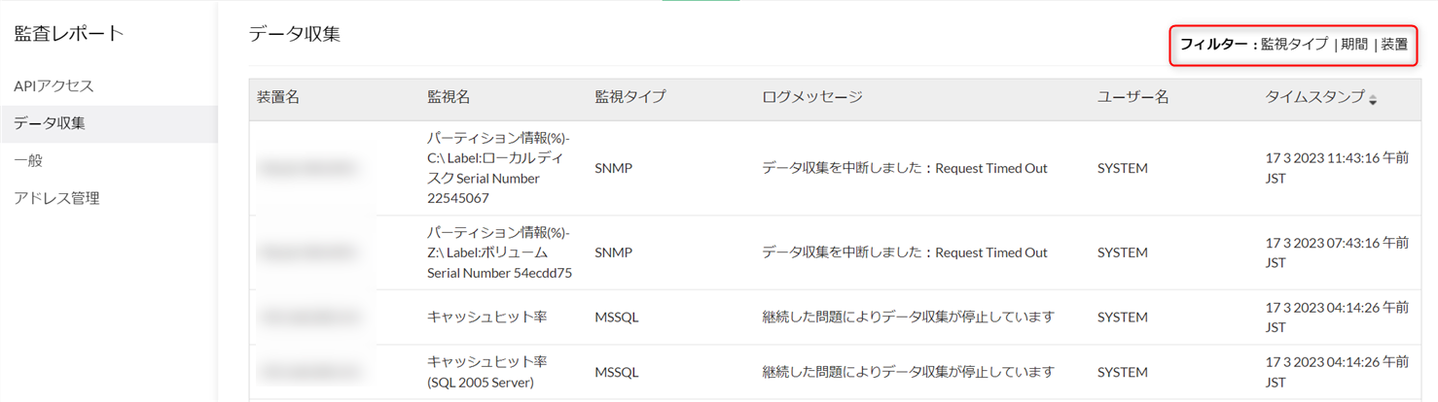Switch to the 一般 audit report
Screen dimensions: 1438x402
coord(28,161)
